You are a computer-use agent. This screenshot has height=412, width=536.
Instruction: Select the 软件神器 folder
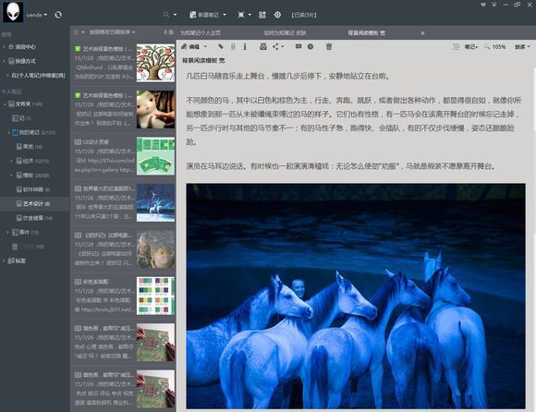[33, 189]
